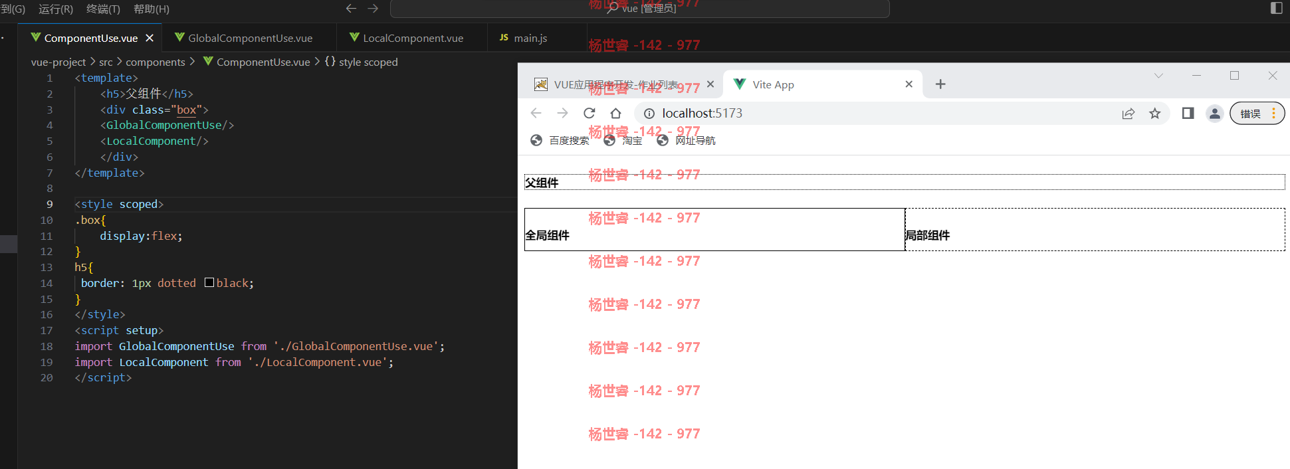Open the 运行(R) menu
The image size is (1290, 469).
56,9
